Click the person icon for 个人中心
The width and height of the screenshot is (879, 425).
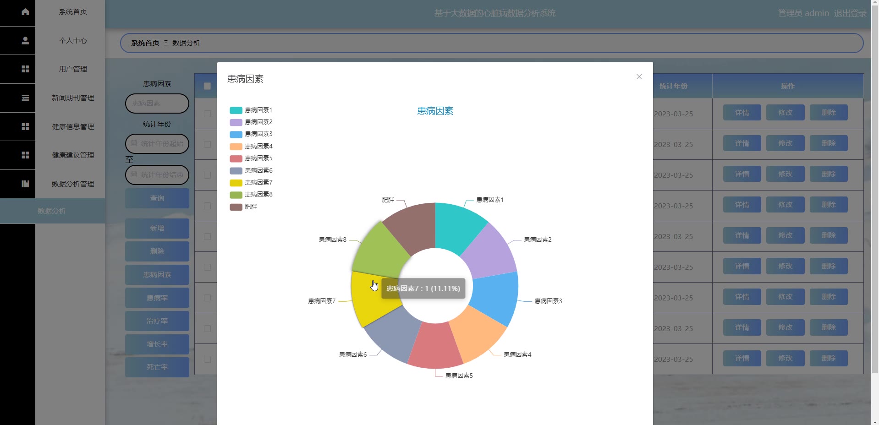click(x=25, y=41)
